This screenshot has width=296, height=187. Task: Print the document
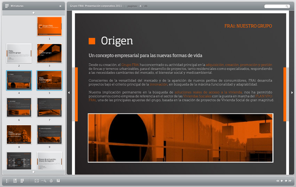(x=51, y=181)
